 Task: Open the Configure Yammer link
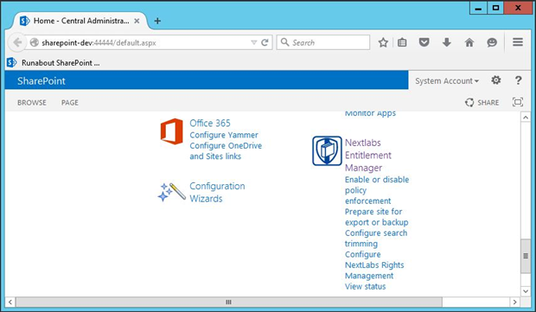click(224, 135)
